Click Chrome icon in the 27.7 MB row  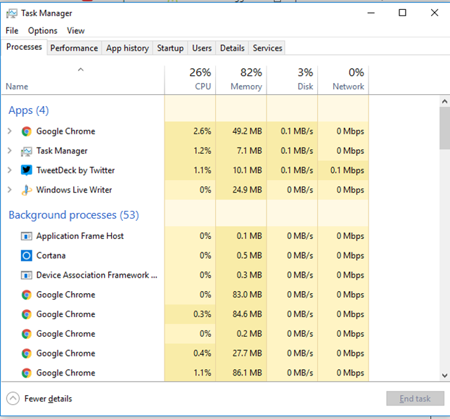[27, 354]
